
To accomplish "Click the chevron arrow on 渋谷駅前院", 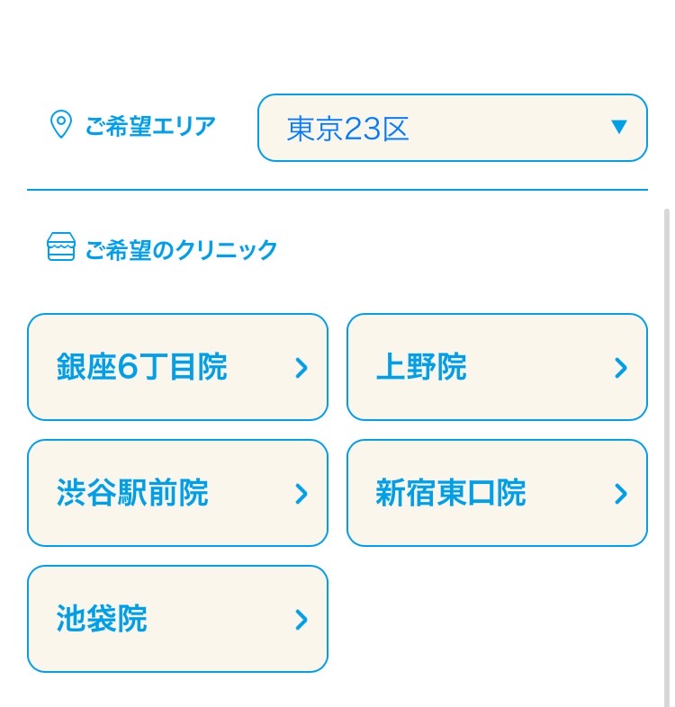I will click(x=301, y=493).
